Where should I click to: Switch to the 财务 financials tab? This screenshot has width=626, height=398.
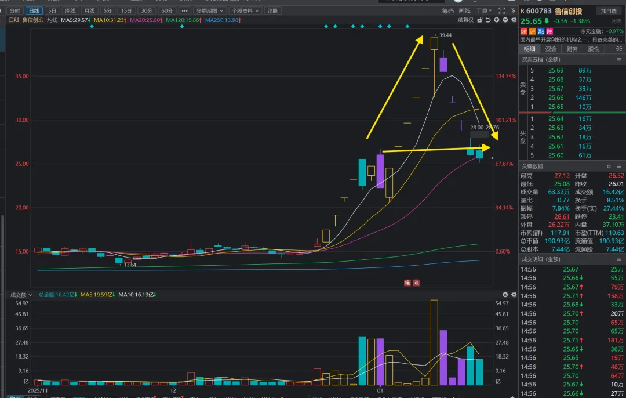(x=572, y=49)
